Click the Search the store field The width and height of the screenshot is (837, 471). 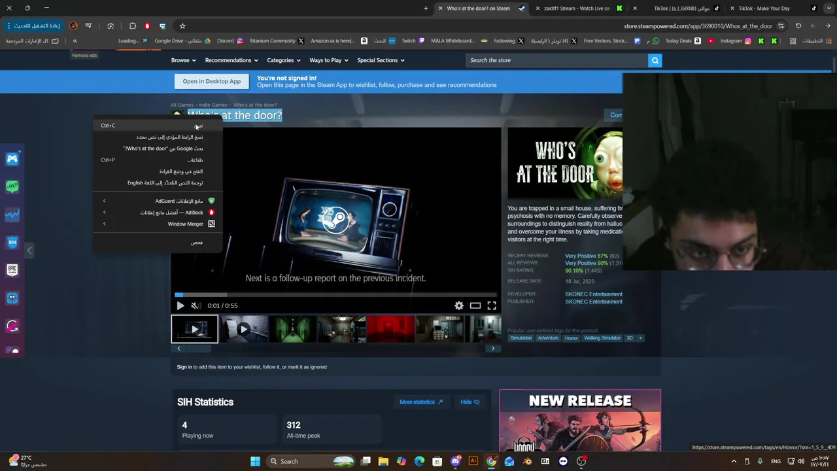point(556,60)
